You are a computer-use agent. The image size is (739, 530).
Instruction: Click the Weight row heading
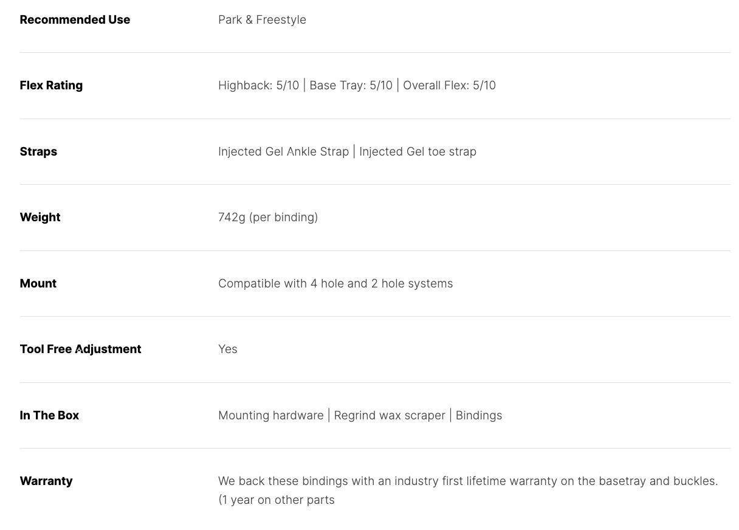40,217
